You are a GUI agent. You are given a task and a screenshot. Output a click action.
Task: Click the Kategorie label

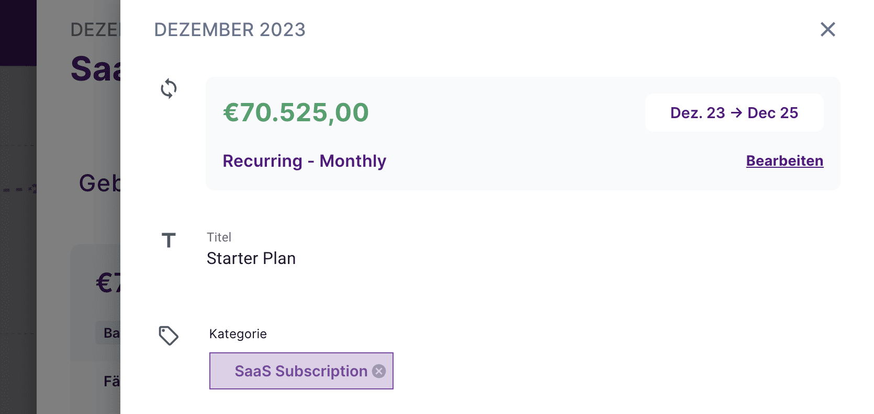coord(238,334)
